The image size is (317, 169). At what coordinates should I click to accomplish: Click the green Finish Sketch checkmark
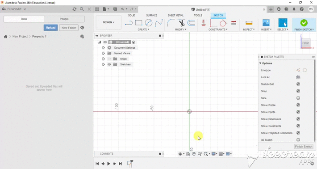[x=304, y=23]
